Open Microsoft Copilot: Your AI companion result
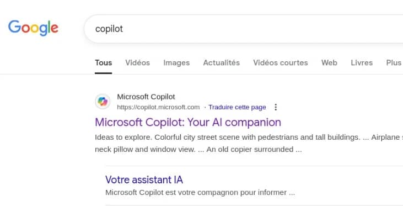This screenshot has height=206, width=403. pos(188,122)
